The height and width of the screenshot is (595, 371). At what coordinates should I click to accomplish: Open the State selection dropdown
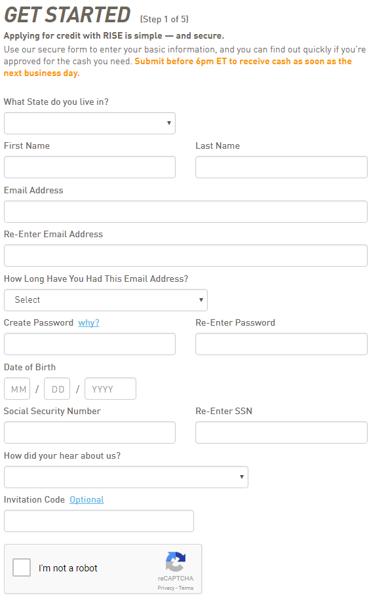[x=90, y=123]
